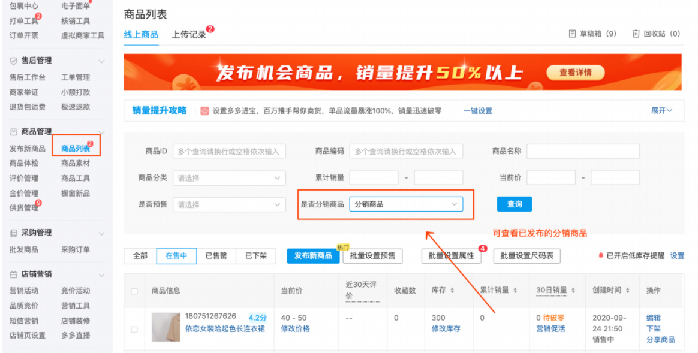Click the 查询 search button

[x=514, y=204]
